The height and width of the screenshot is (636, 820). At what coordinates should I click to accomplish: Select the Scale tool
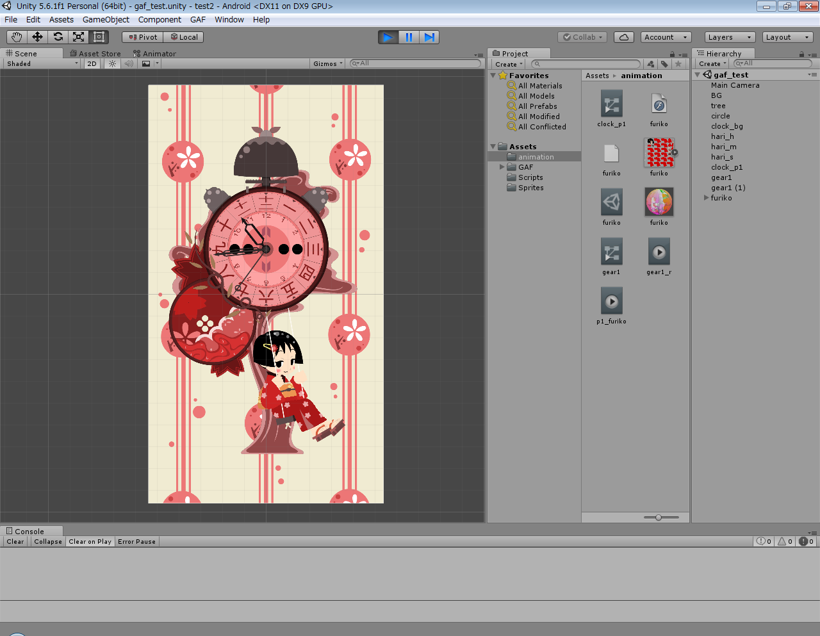78,37
